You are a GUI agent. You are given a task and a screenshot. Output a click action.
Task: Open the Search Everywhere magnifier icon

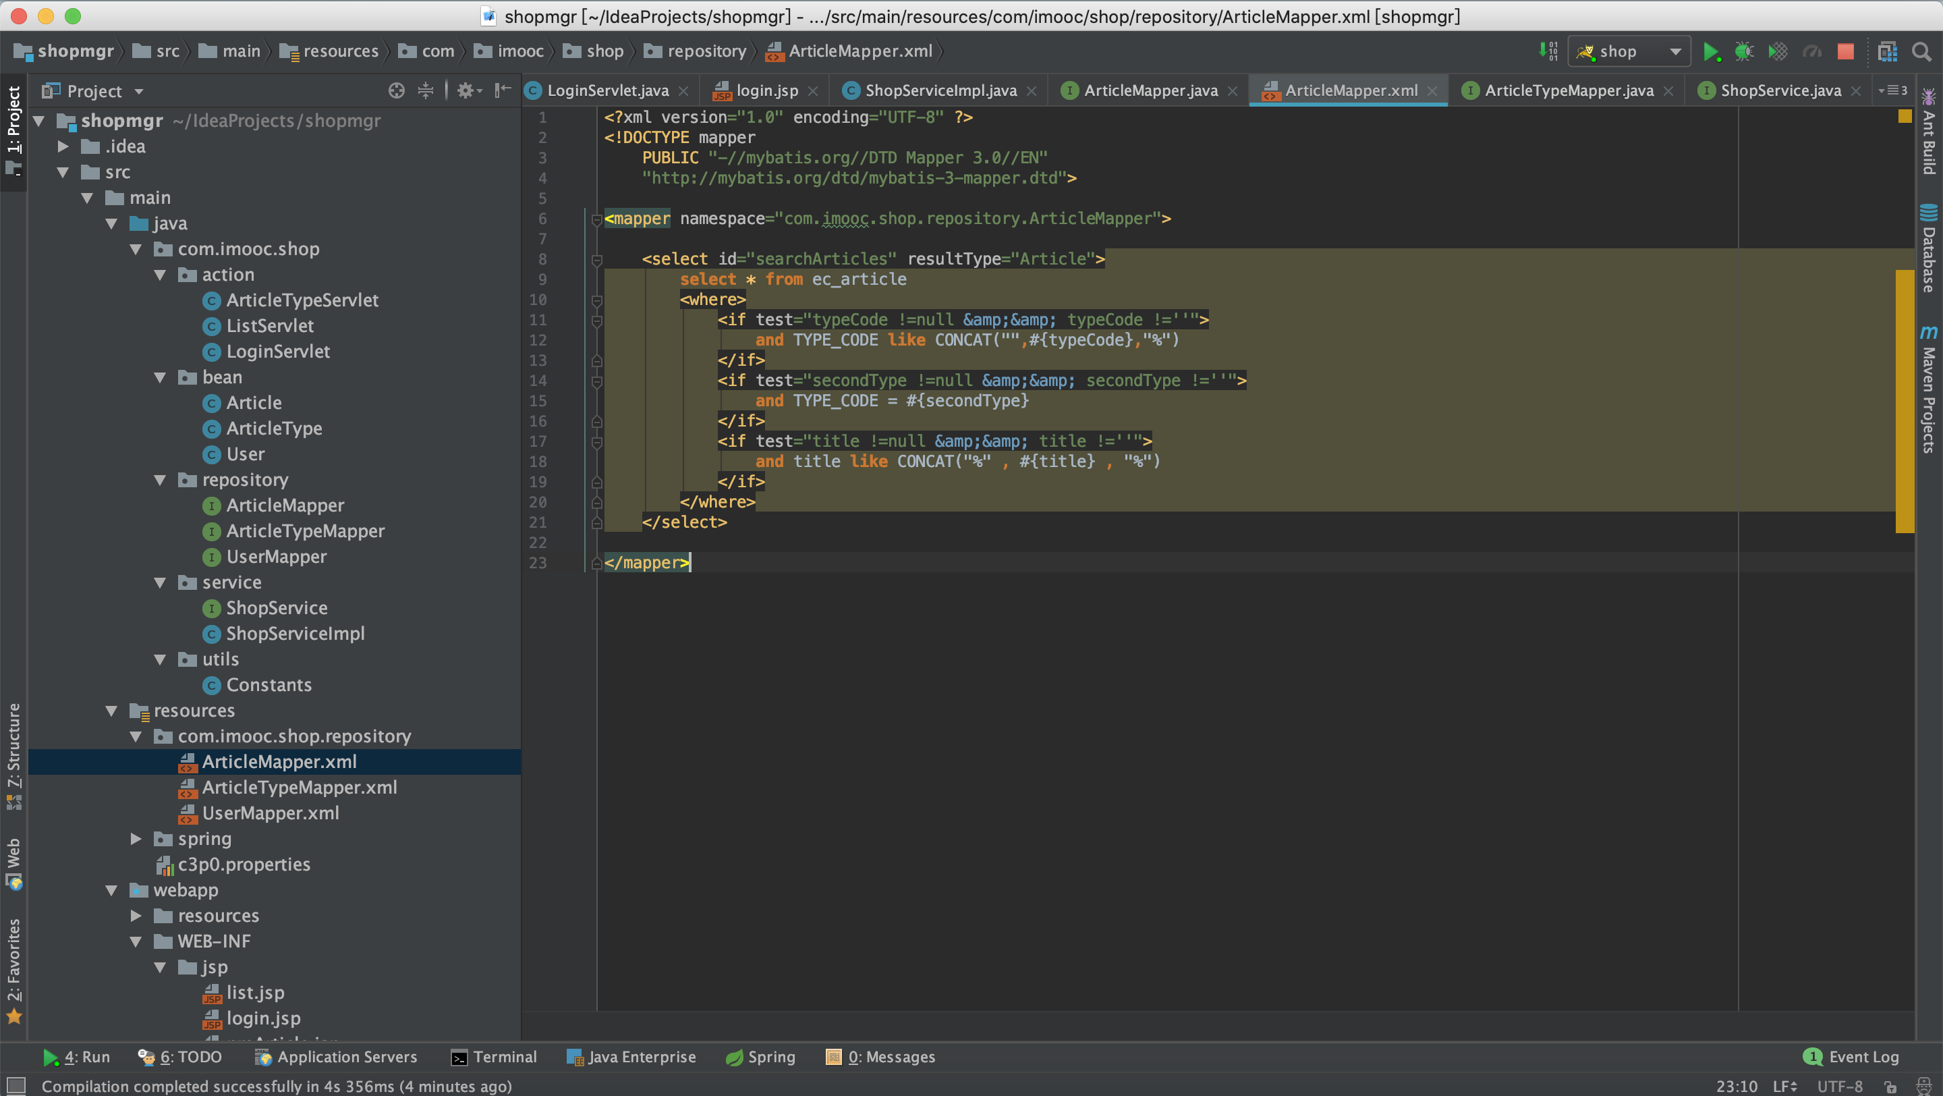pyautogui.click(x=1922, y=51)
